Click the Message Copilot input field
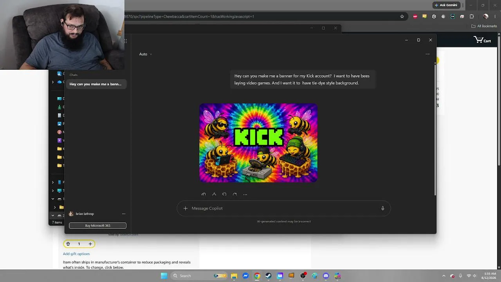The width and height of the screenshot is (501, 282). point(284,208)
